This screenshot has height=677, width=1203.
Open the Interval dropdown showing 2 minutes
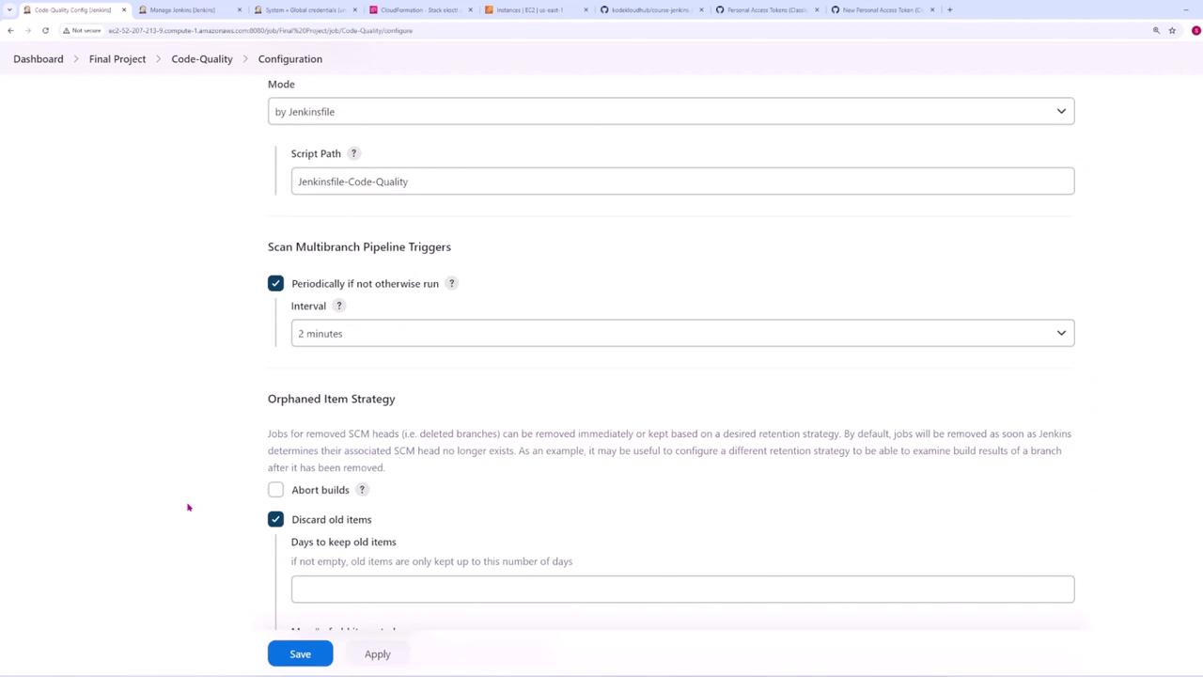click(x=682, y=333)
